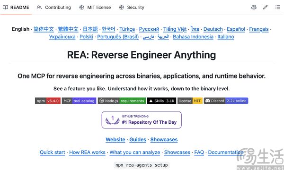Open the Korean 한국어 translation
The height and width of the screenshot is (170, 284).
(108, 29)
